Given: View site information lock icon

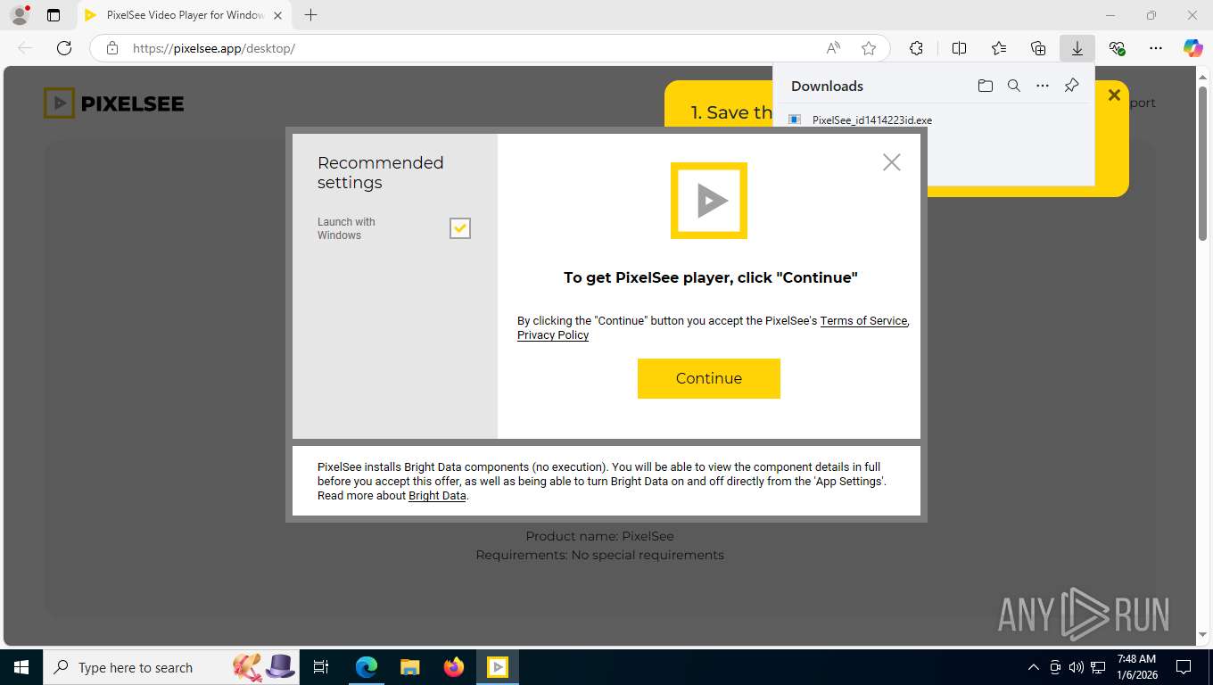Looking at the screenshot, I should point(111,48).
